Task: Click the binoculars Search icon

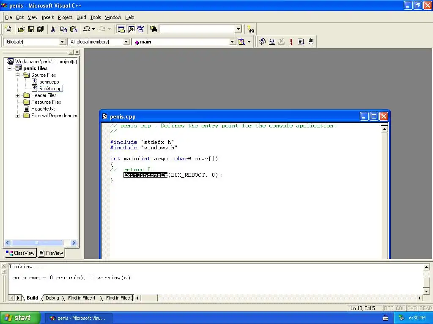Action: pyautogui.click(x=251, y=29)
